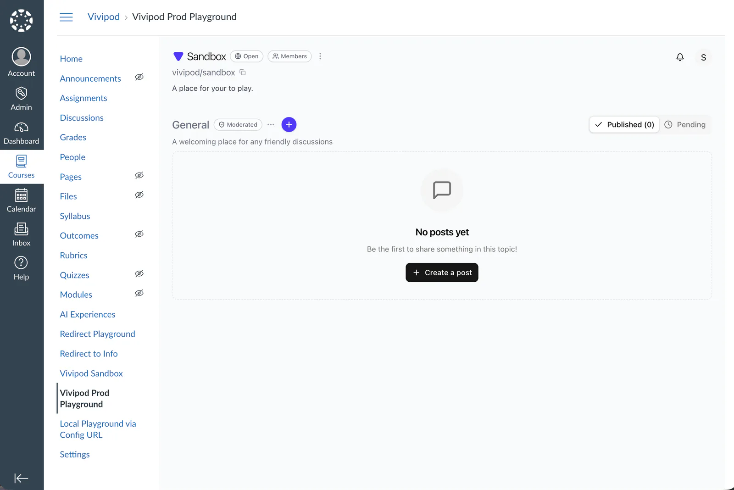734x490 pixels.
Task: Toggle the hidden eye icon beside Files
Action: 139,195
